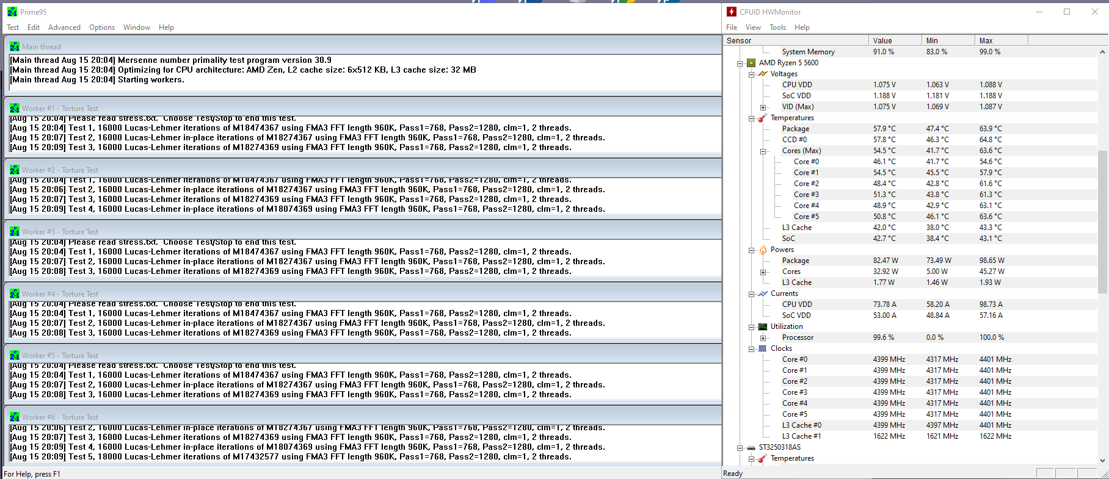Click the Worker #3 Torture Test icon

click(15, 231)
